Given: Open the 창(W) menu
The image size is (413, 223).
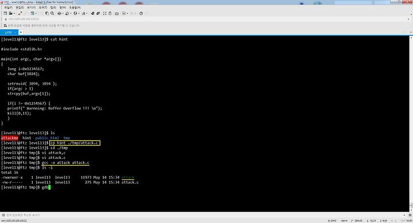Looking at the screenshot, I should (x=63, y=7).
